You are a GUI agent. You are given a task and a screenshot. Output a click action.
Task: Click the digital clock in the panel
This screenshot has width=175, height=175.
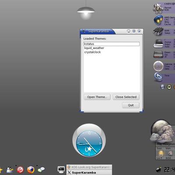pyautogui.click(x=169, y=170)
